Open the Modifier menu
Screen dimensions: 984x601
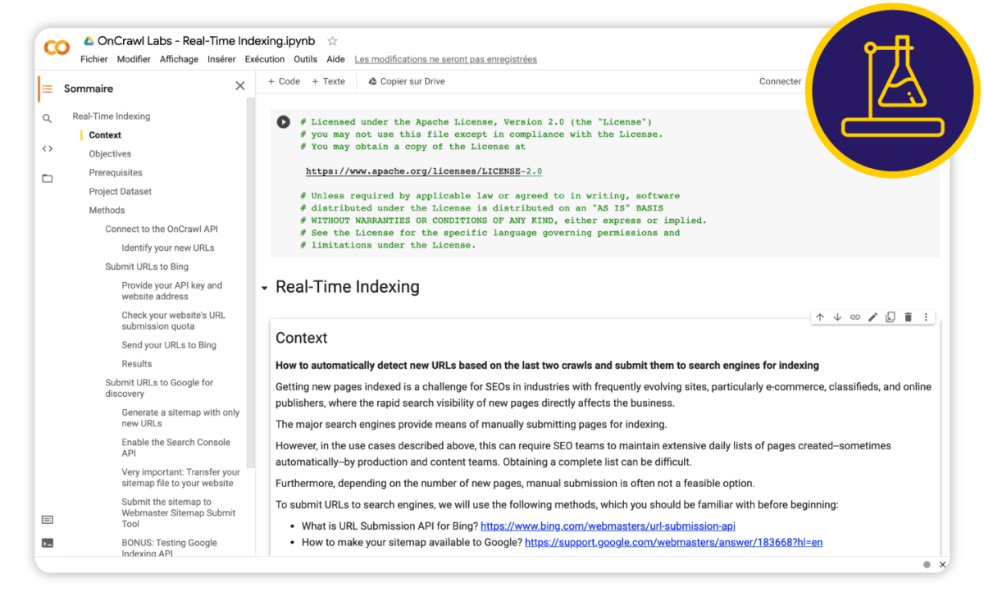134,59
